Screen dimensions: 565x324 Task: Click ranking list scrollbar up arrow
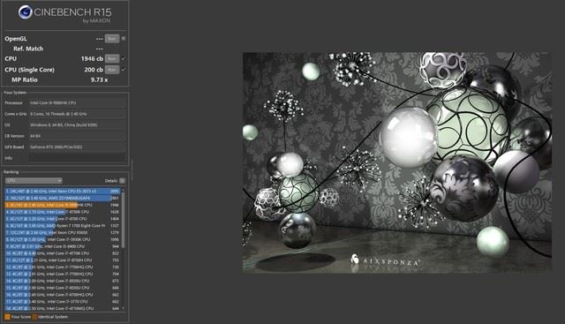coord(124,190)
